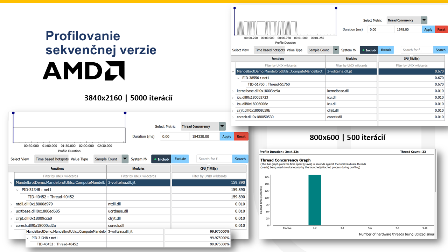The height and width of the screenshot is (252, 448).
Task: Open the Sample Count value type dropdown in the upper-right panel
Action: pos(323,50)
